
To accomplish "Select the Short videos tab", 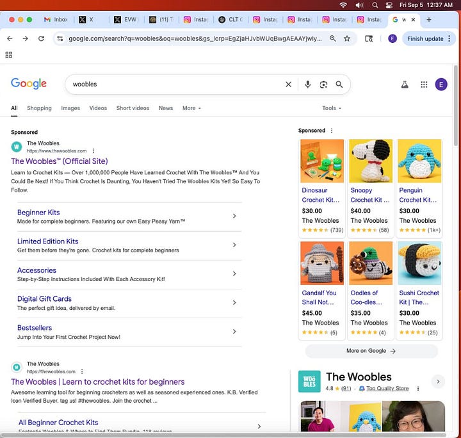I will [133, 108].
